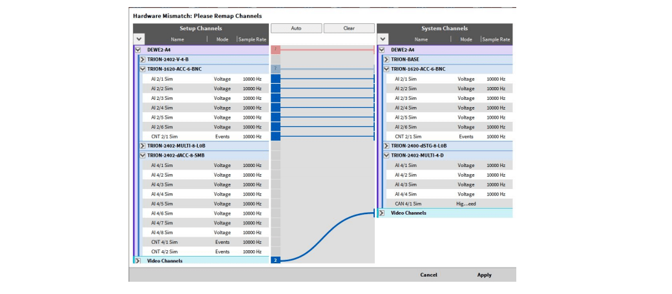Click Apply to confirm remapping
The image size is (672, 294).
484,275
